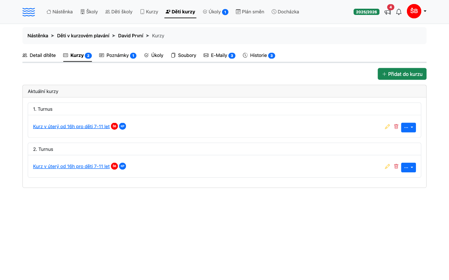
Task: Switch to Detail dítěte tab
Action: (39, 55)
